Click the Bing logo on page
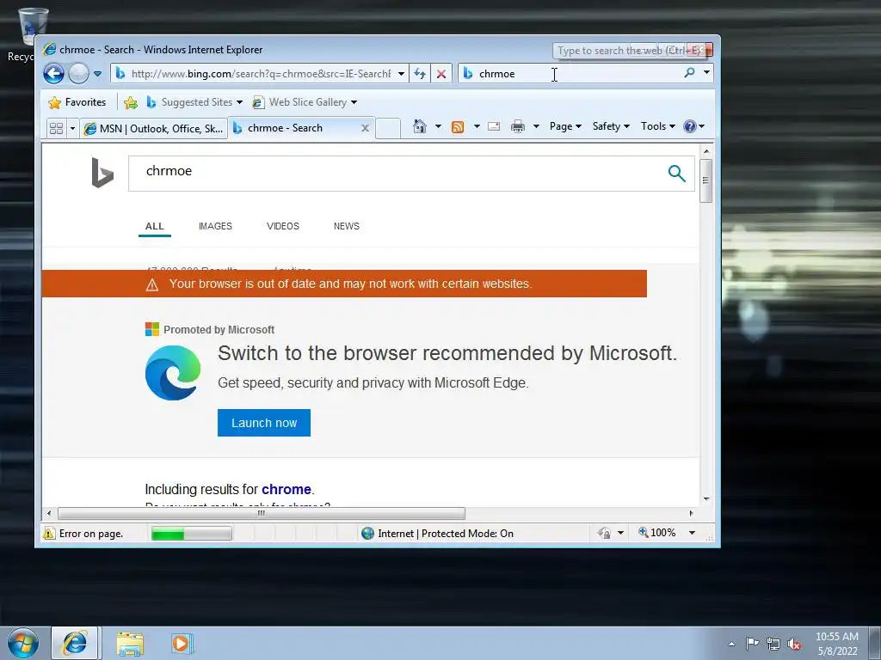Viewport: 881px width, 660px height. 102,173
